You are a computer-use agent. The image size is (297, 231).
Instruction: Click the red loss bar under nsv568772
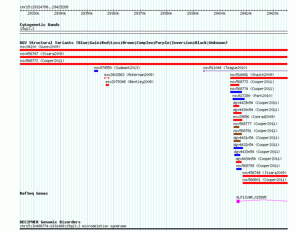tap(154, 64)
